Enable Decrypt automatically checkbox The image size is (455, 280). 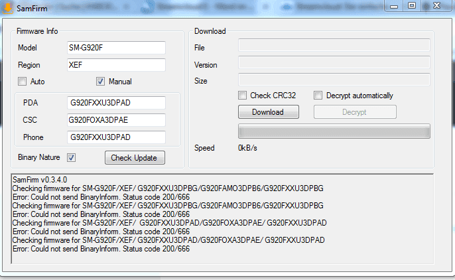(x=318, y=96)
